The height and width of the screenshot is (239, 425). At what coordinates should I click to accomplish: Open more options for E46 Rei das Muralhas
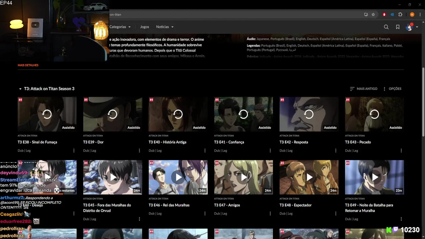tap(205, 214)
